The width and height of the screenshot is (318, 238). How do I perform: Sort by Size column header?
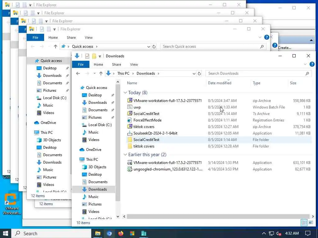click(x=293, y=83)
